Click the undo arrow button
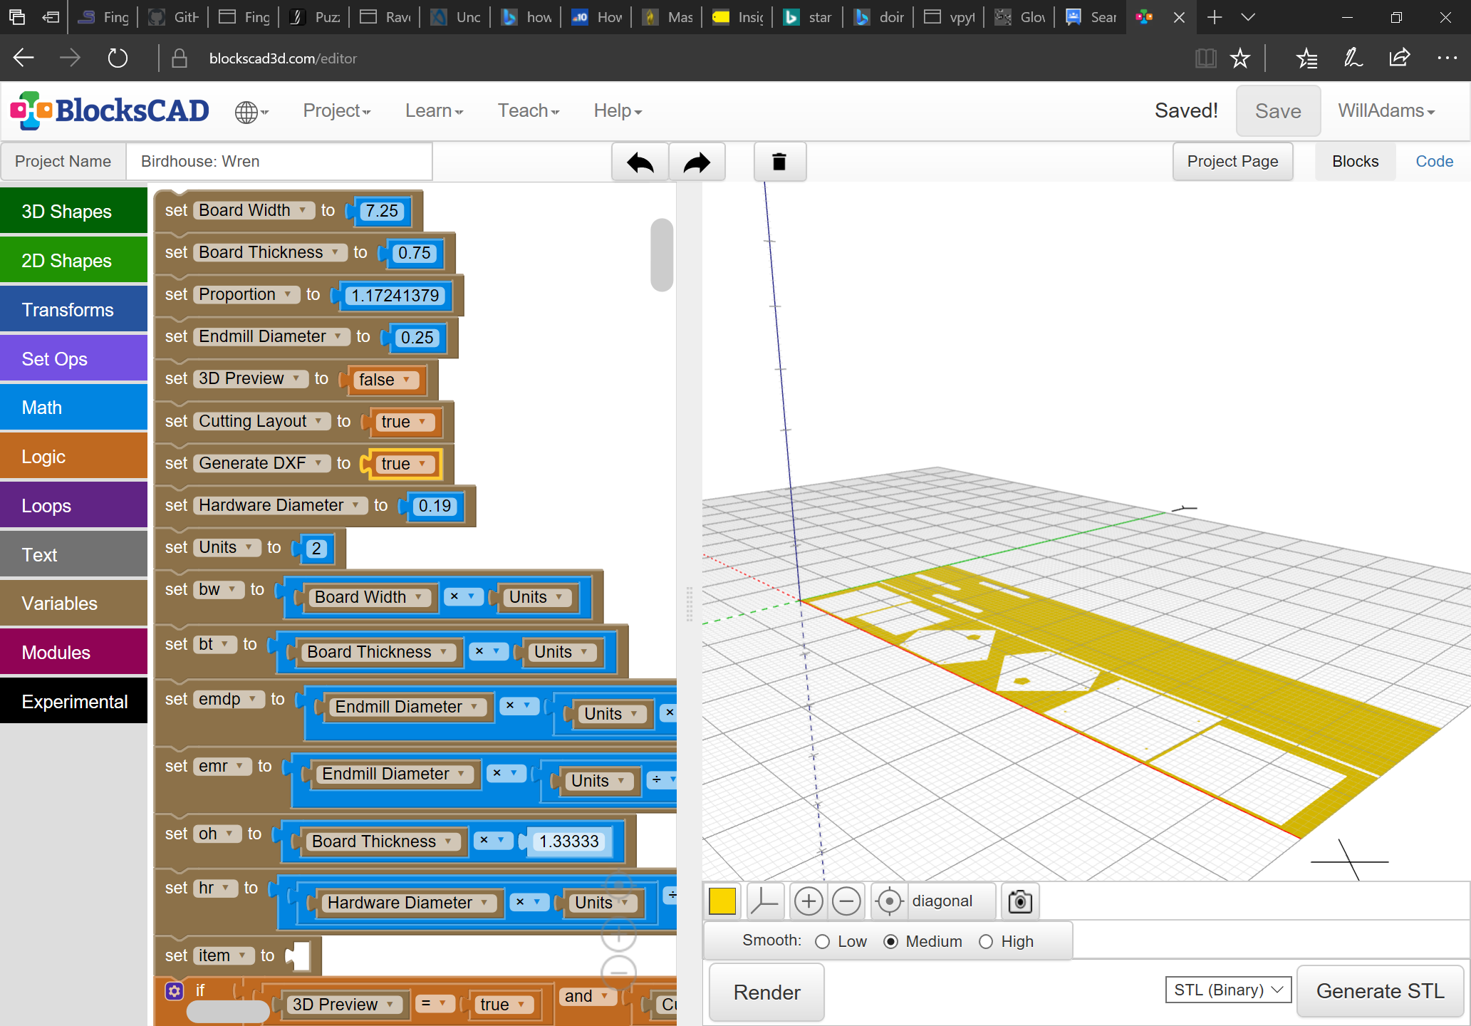Image resolution: width=1471 pixels, height=1026 pixels. pyautogui.click(x=640, y=162)
